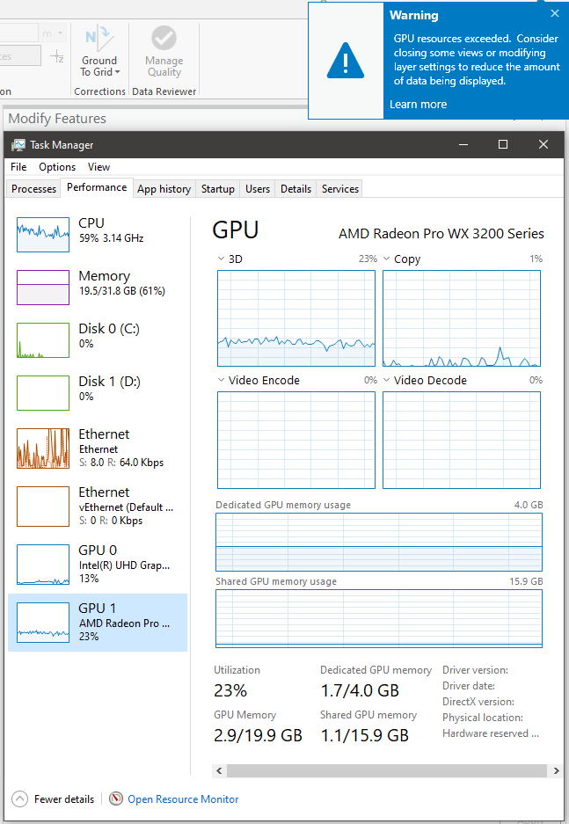
Task: Select the Memory usage thumbnail
Action: click(43, 288)
